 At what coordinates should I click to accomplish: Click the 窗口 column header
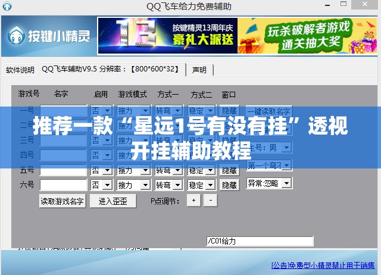229,95
